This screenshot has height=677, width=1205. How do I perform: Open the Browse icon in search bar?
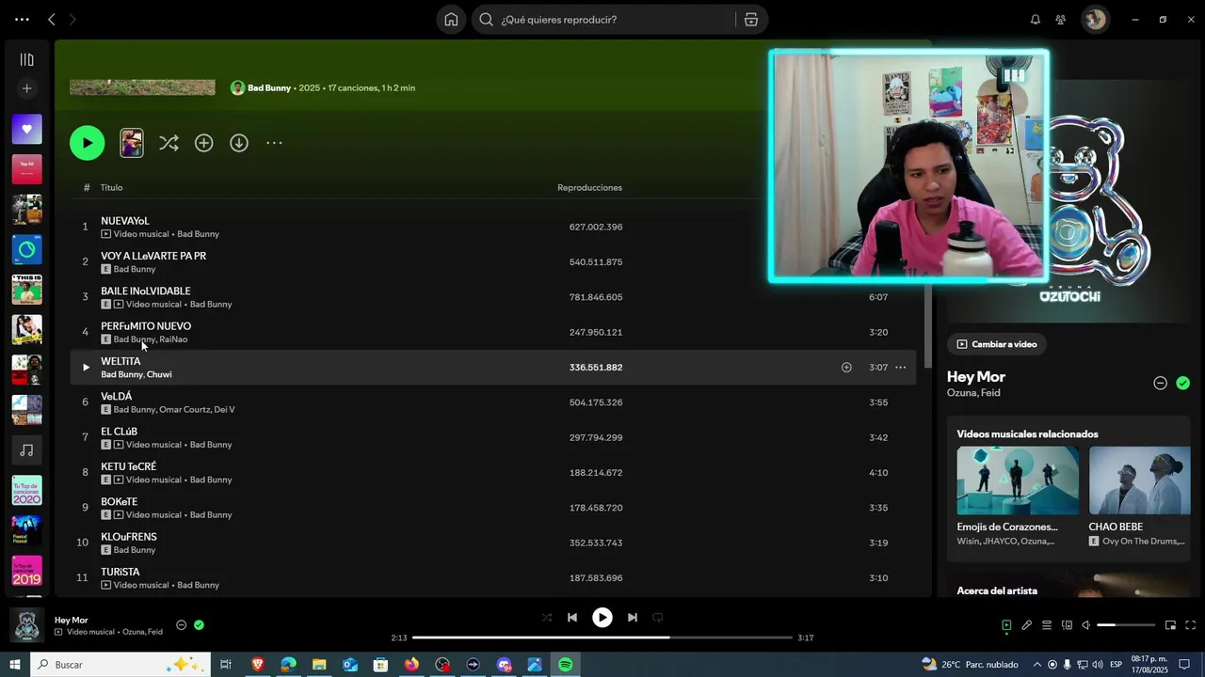[x=750, y=20]
